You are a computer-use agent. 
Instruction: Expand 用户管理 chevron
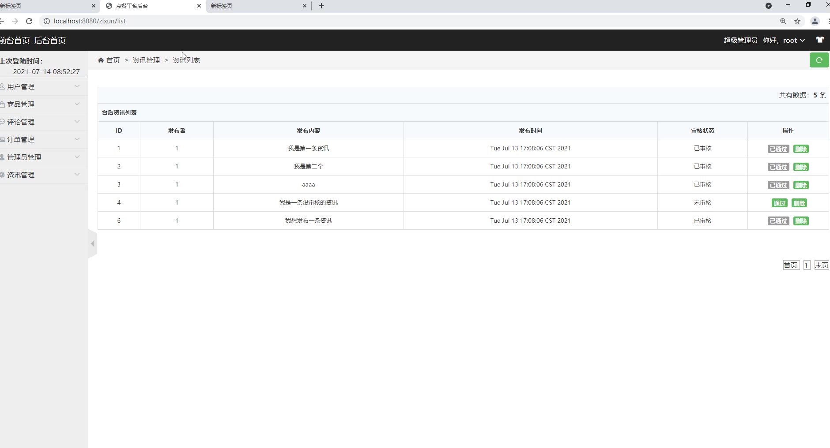(77, 86)
